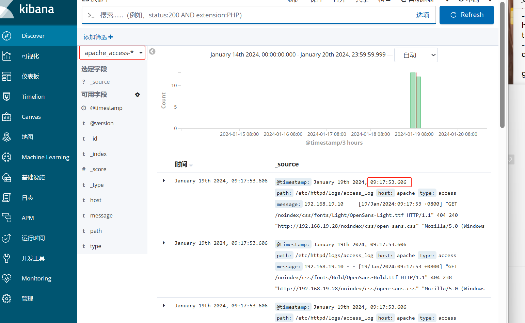Open the Dashboard icon

7,76
